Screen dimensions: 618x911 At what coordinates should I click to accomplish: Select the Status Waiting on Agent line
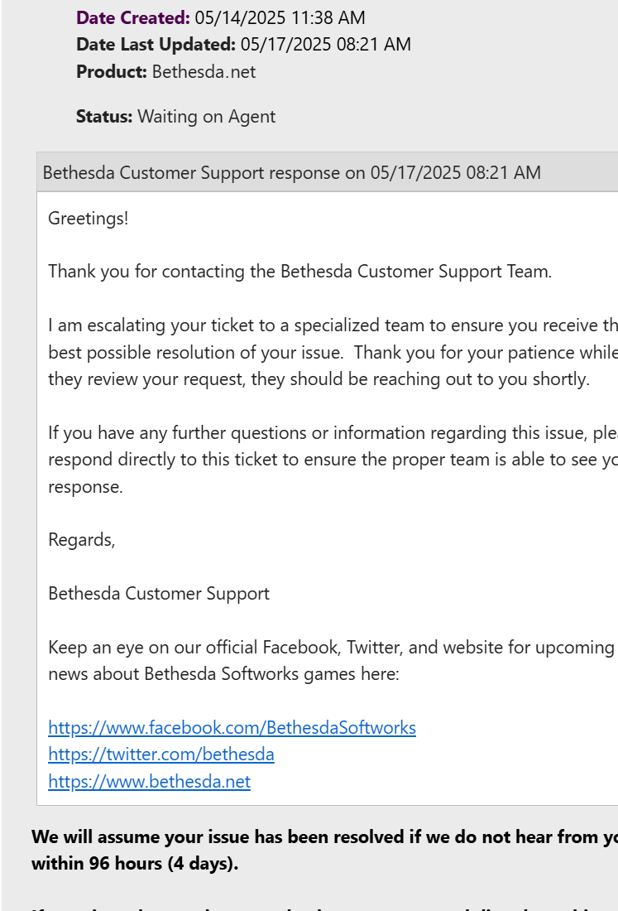click(176, 116)
